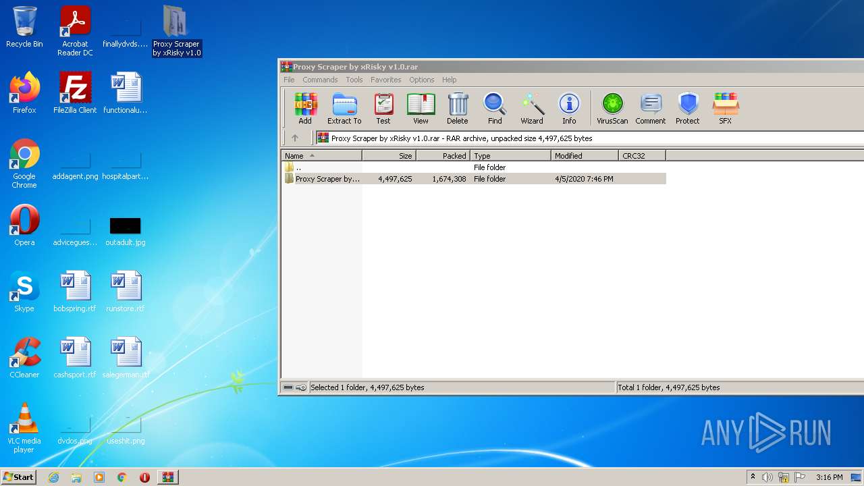Open the Comment tool
Screen dimensions: 864x486
651,109
